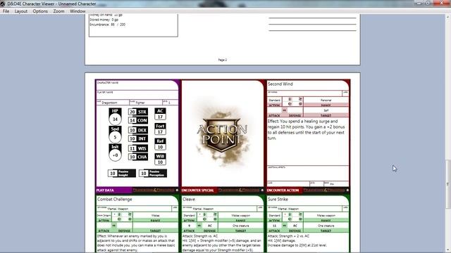Screen dimensions: 451x253
Task: Click the INT 10 ability score
Action: [138, 138]
